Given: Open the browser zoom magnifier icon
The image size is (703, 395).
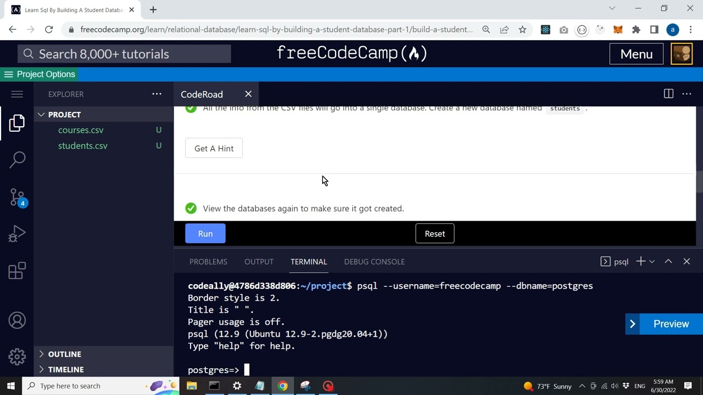Looking at the screenshot, I should click(486, 30).
